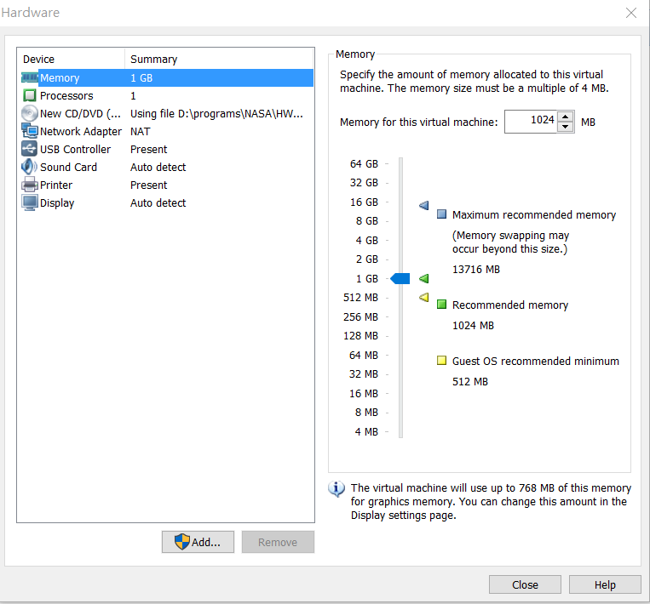The image size is (650, 604).
Task: Click the USB Controller icon
Action: pos(30,149)
